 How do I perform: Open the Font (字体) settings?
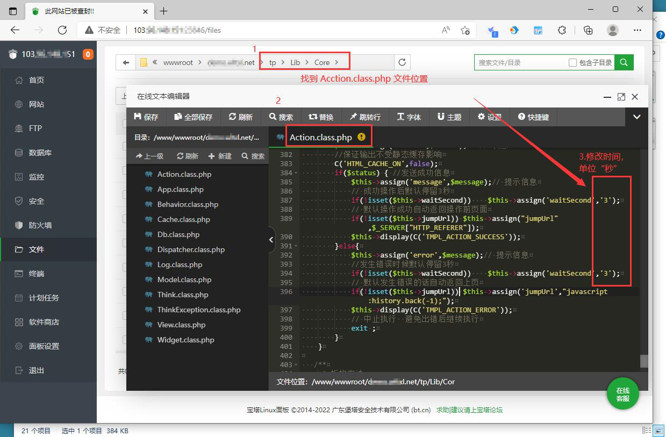tap(409, 117)
